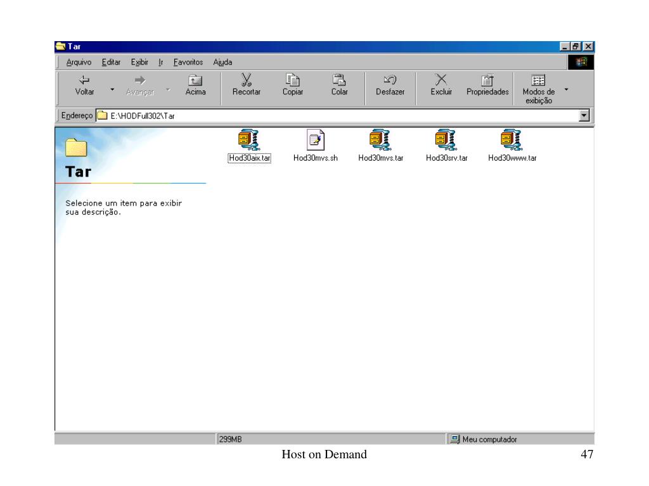Undo last action with Desfazer
649x486 pixels.
click(390, 85)
